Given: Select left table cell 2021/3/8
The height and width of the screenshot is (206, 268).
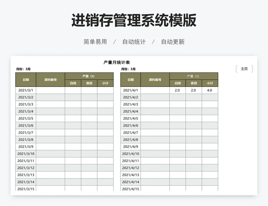Looking at the screenshot, I should click(26, 140).
